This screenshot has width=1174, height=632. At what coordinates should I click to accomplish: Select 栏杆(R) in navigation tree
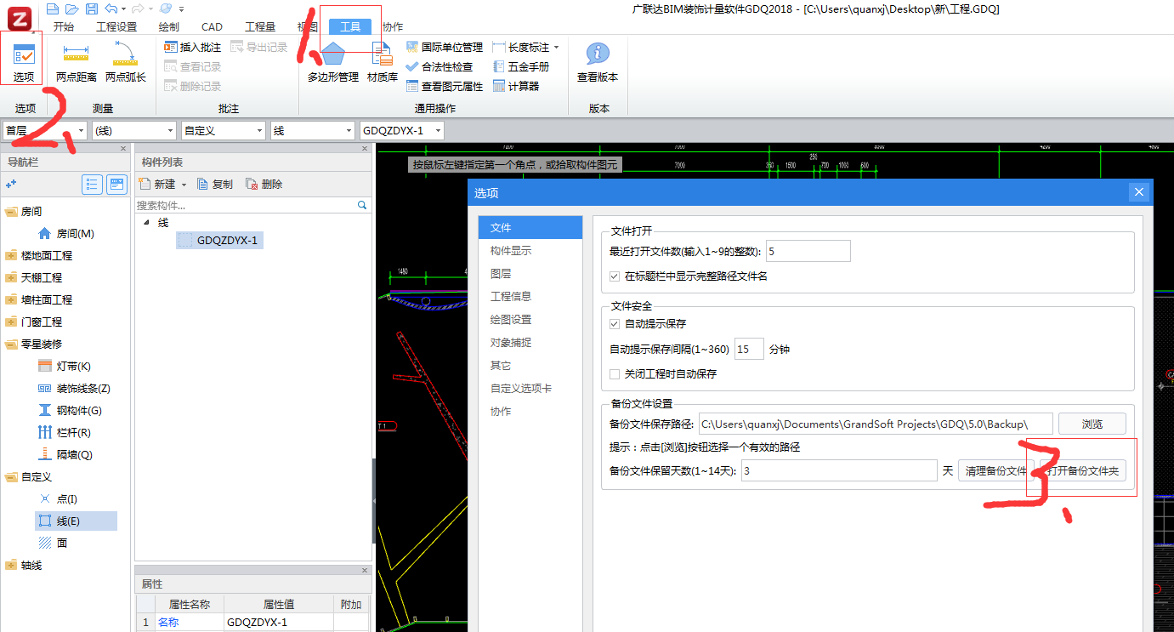click(65, 433)
